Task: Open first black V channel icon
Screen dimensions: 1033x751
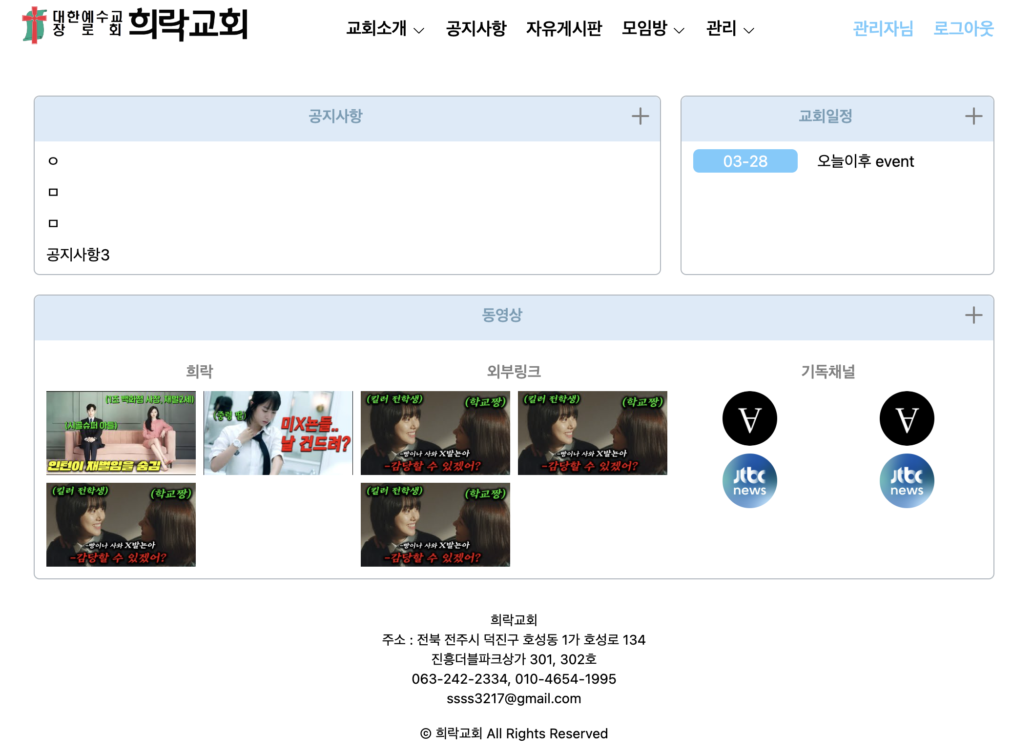Action: tap(749, 418)
